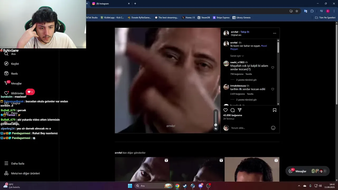Open first related reel thumbnail
Viewport: 338px width, 190px height.
pyautogui.click(x=142, y=169)
